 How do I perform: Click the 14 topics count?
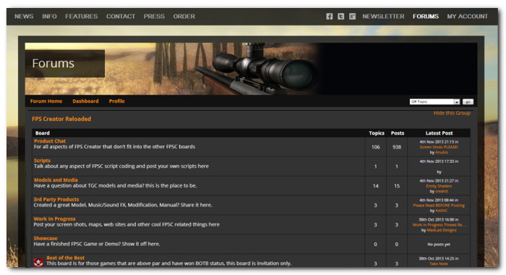coord(376,186)
